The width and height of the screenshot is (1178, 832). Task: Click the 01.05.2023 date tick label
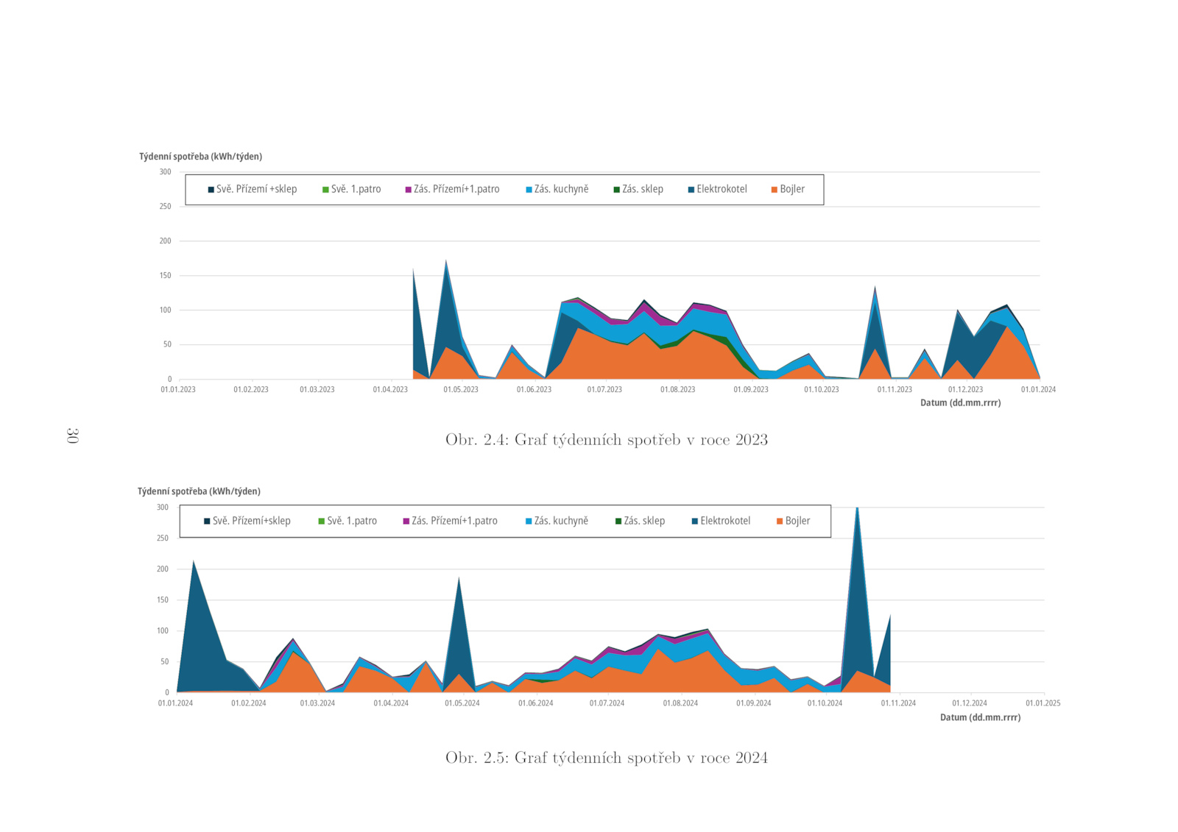(x=461, y=390)
